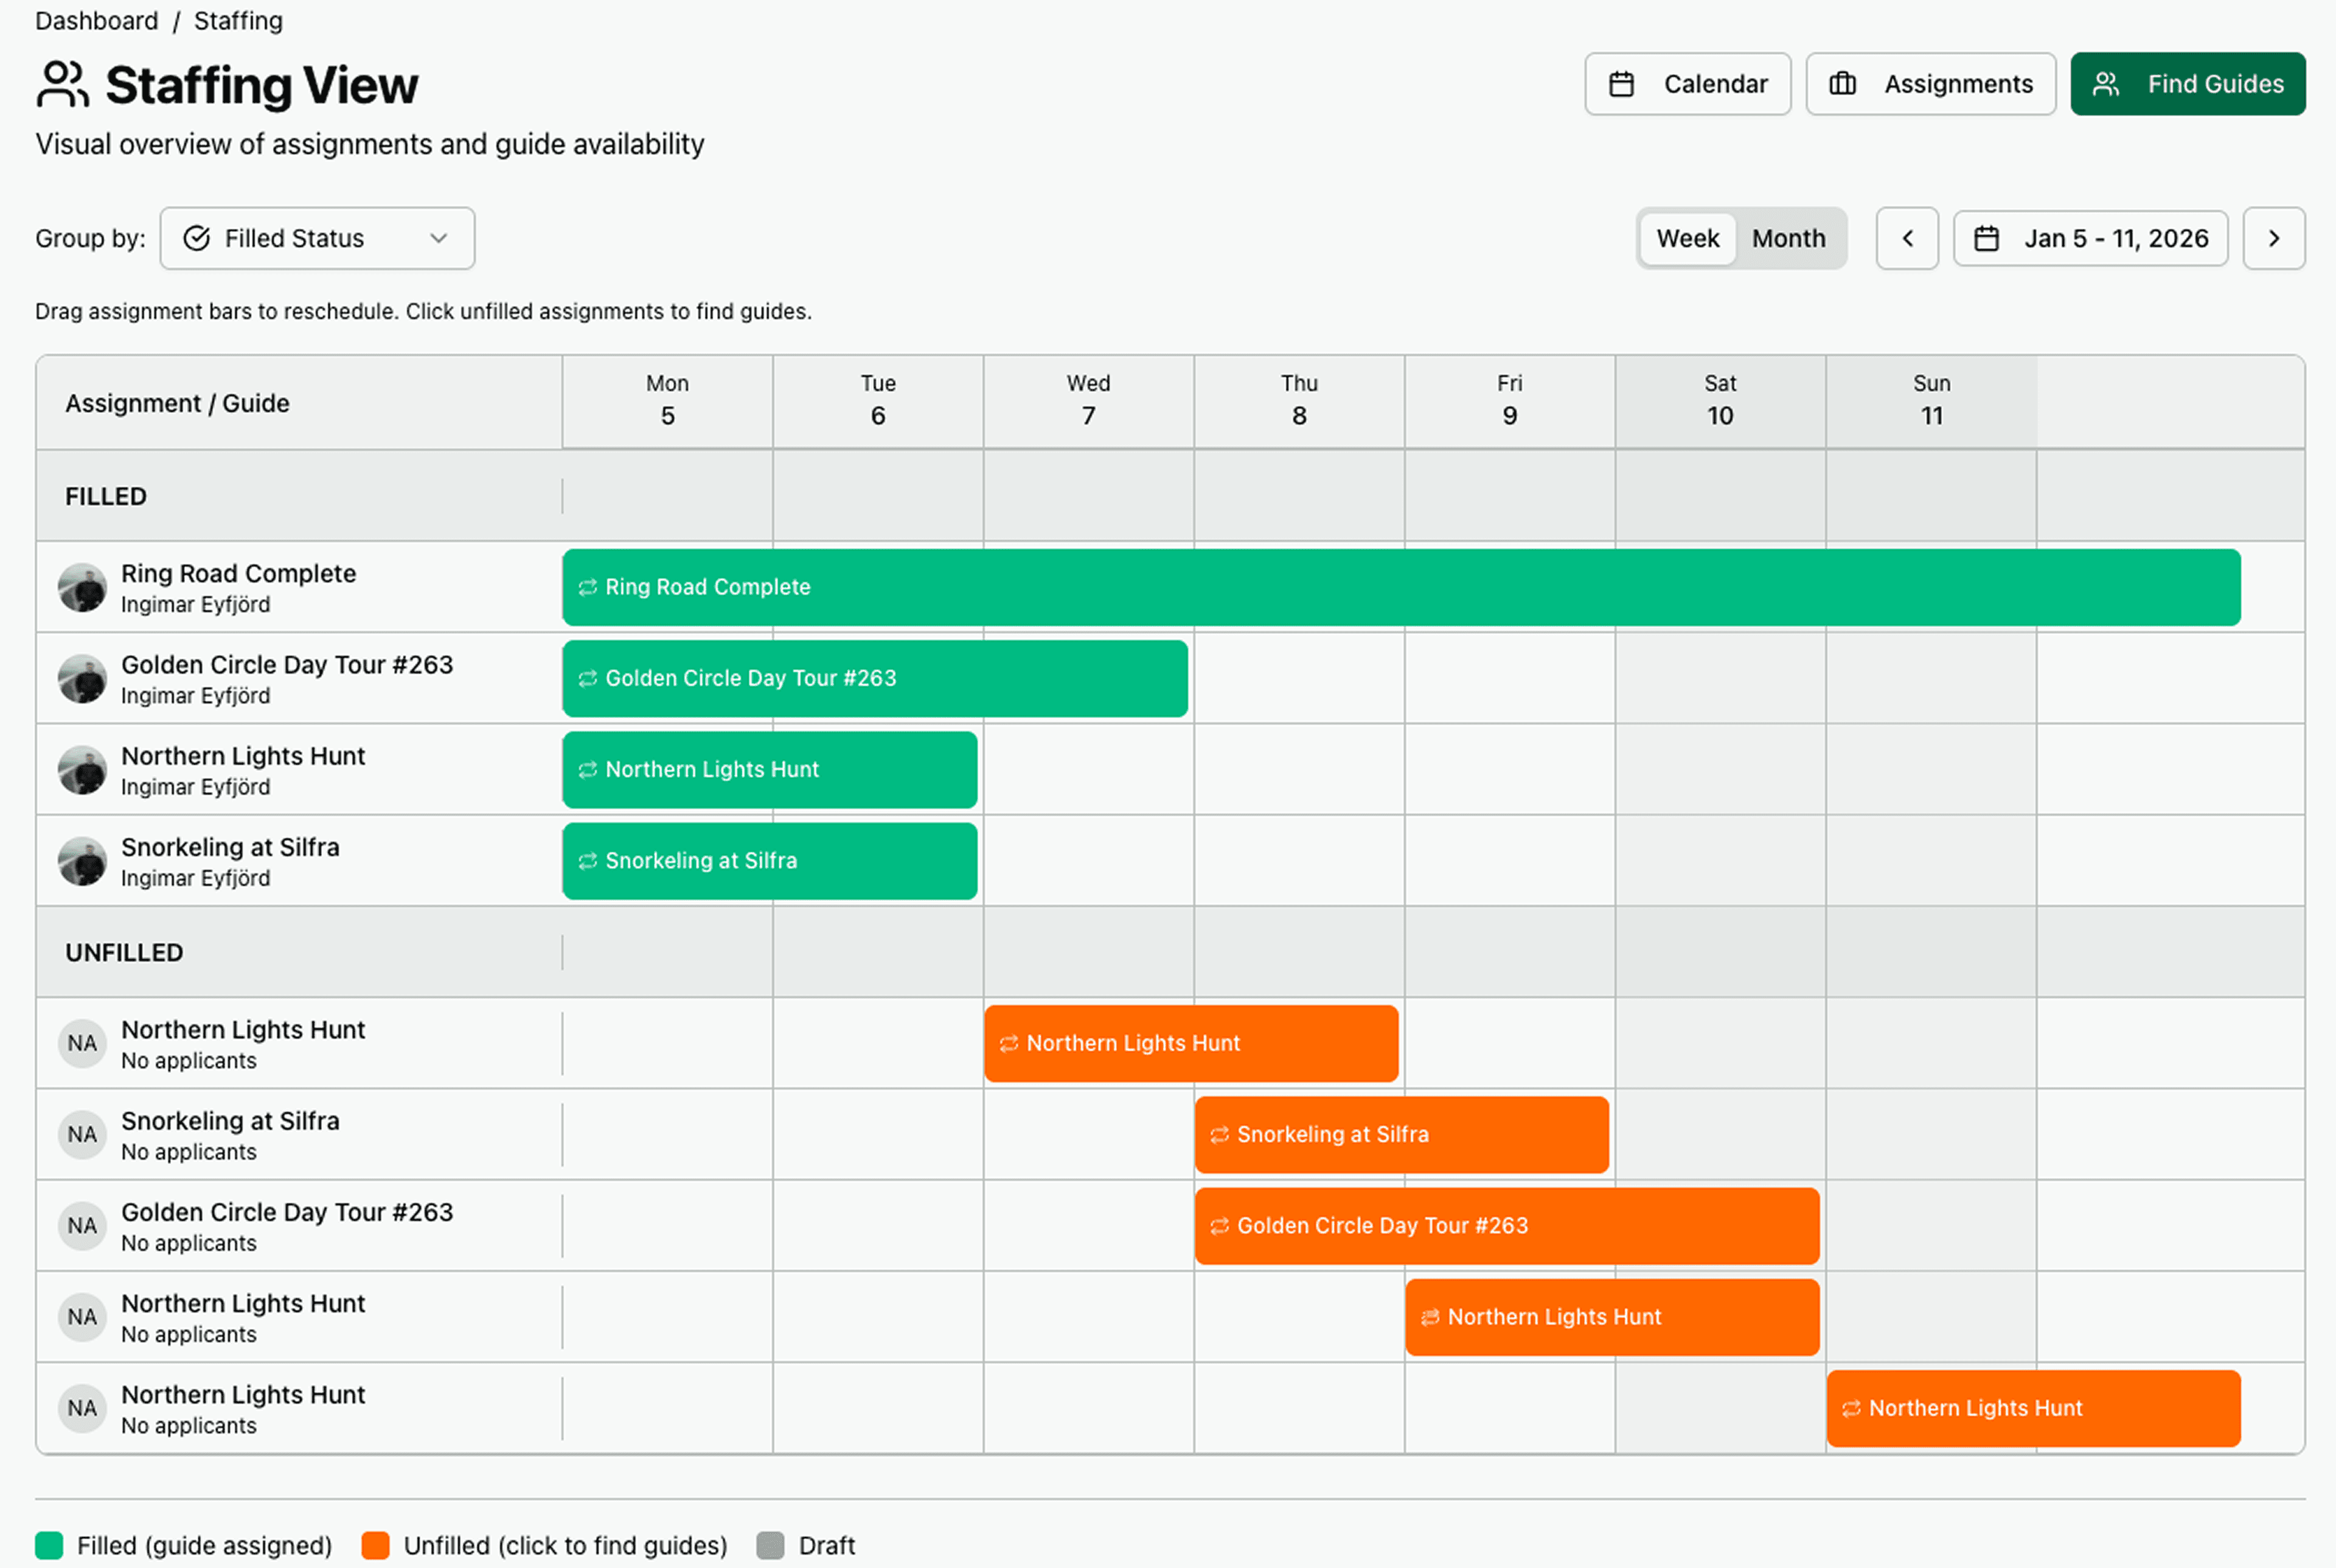This screenshot has width=2336, height=1568.
Task: Click NA avatar on unfilled Snorkeling at Silfra
Action: [x=82, y=1134]
